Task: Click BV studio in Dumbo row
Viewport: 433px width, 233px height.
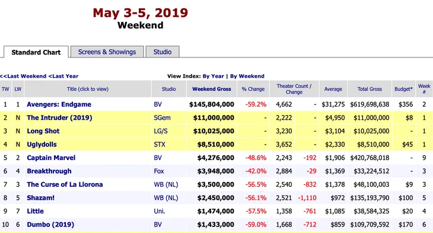Action: (x=158, y=225)
